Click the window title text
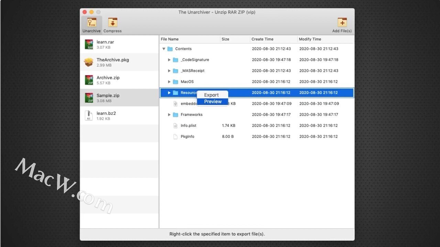This screenshot has height=247, width=440. coord(217,12)
